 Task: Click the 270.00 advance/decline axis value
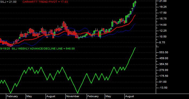pyautogui.click(x=164, y=70)
